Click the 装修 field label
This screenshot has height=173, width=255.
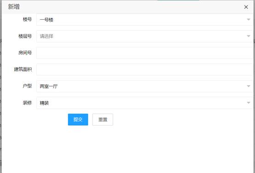pyautogui.click(x=27, y=103)
